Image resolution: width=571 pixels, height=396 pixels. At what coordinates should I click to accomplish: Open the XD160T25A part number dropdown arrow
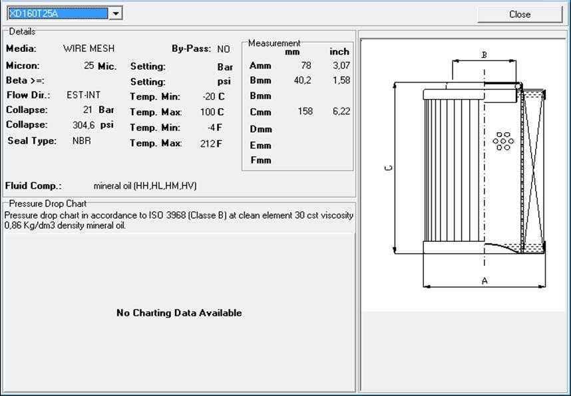[115, 13]
